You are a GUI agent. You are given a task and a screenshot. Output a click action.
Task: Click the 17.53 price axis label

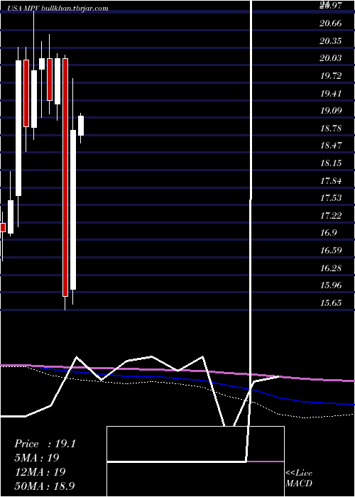coord(331,198)
